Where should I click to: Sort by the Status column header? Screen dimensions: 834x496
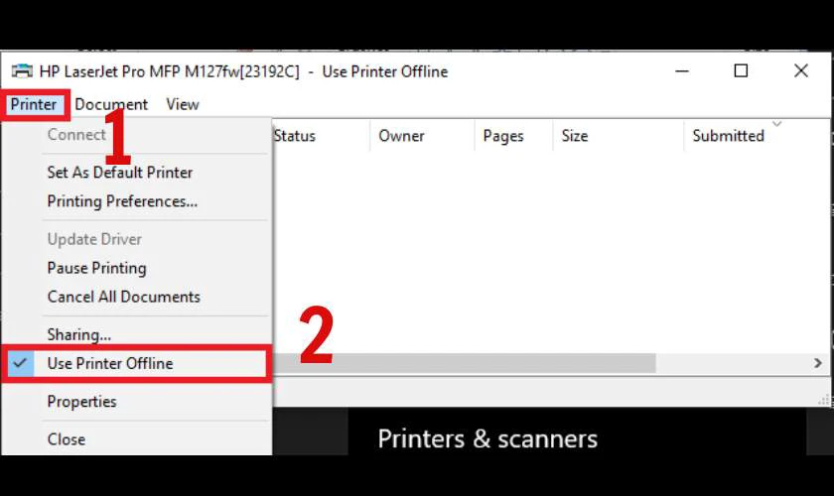tap(295, 136)
